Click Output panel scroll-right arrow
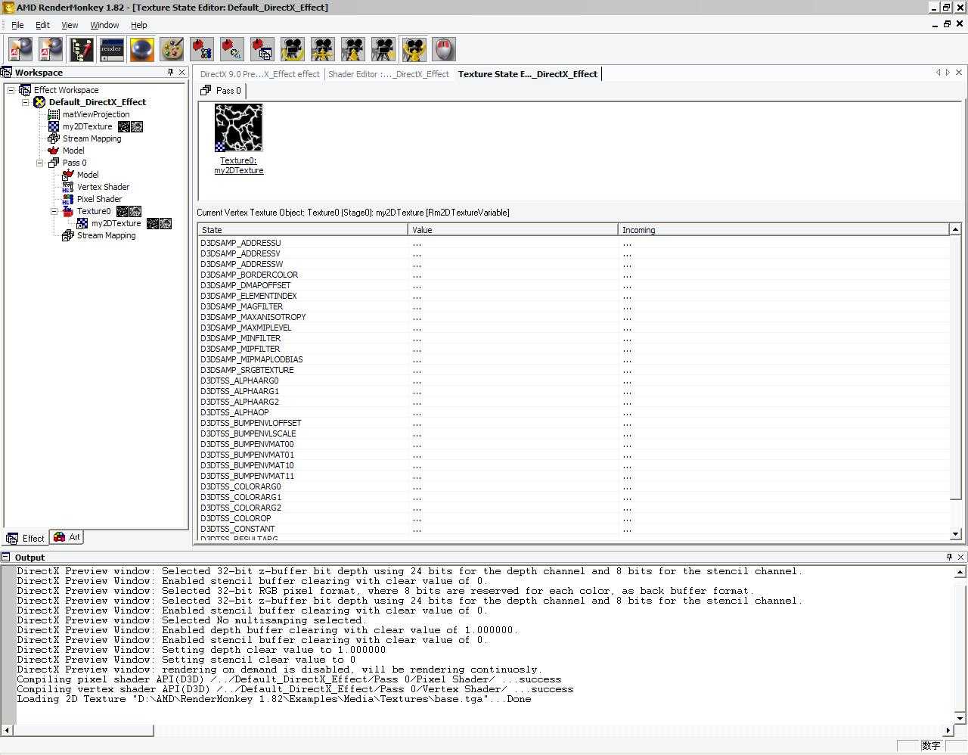Viewport: 968px width, 755px height. 948,730
